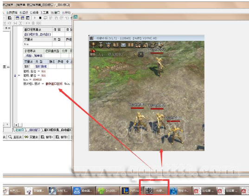Click the router icon taskbar item
This screenshot has height=196, width=249.
(83, 191)
